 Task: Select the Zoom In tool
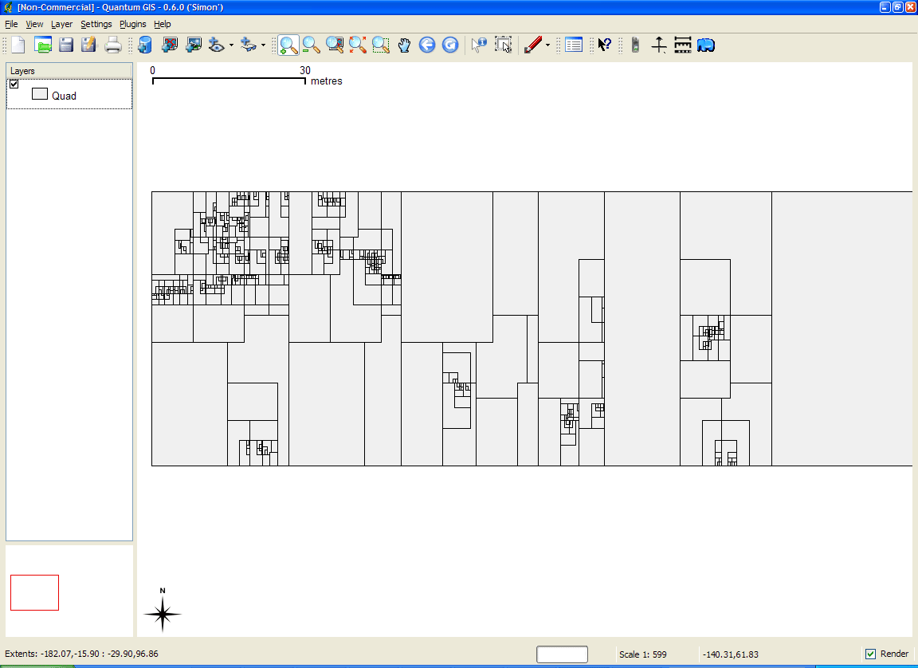288,45
